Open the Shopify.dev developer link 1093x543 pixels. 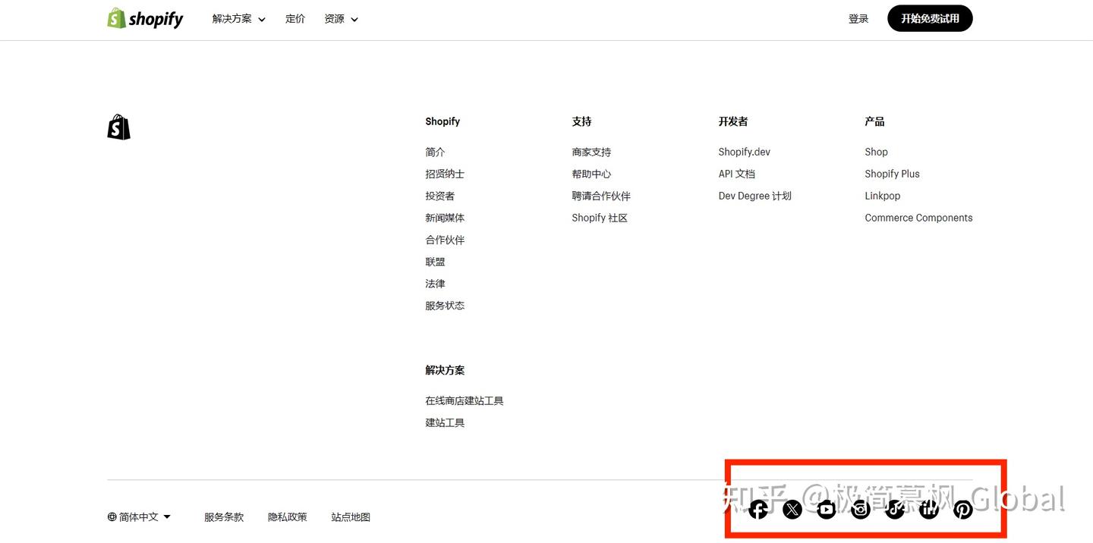click(x=744, y=152)
